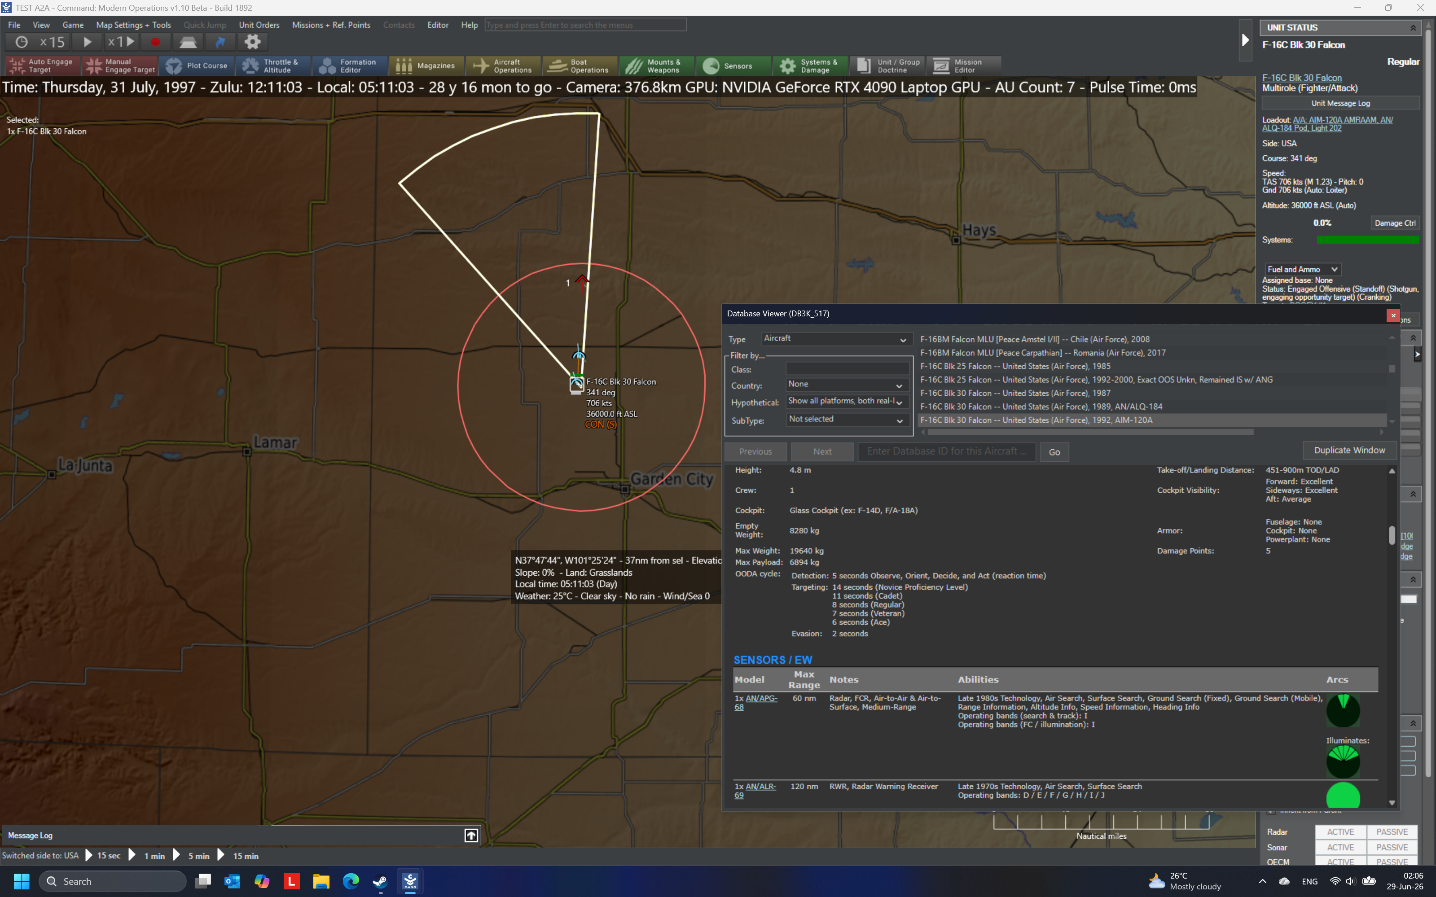Click the menu search input field
Image resolution: width=1436 pixels, height=897 pixels.
(x=585, y=25)
